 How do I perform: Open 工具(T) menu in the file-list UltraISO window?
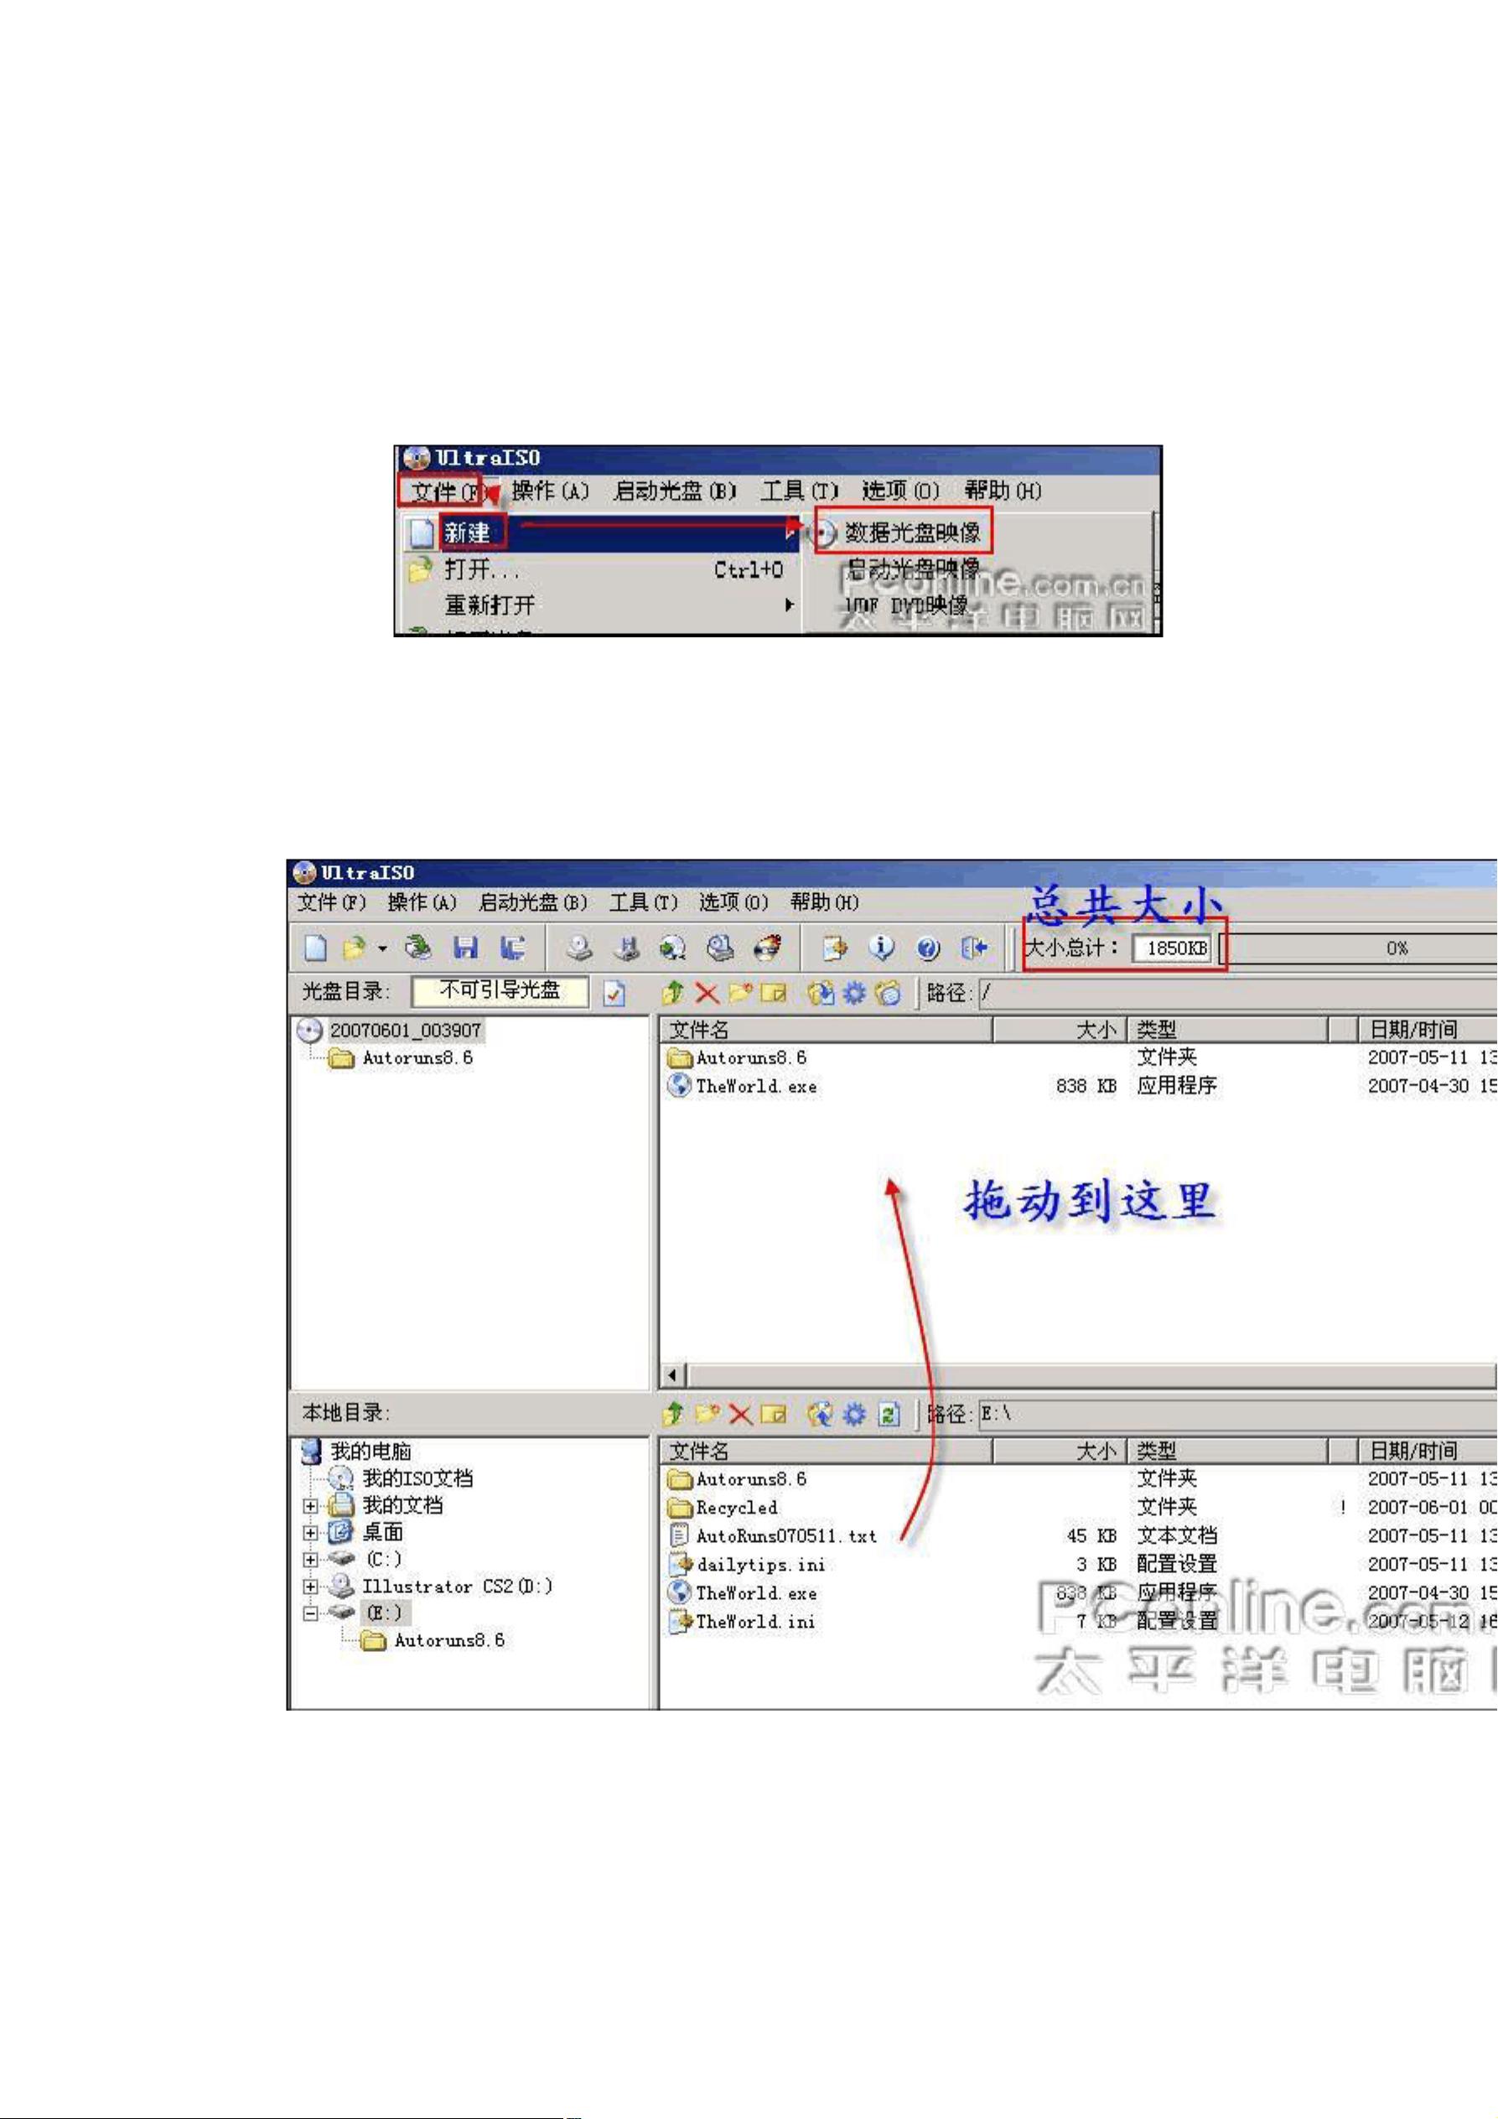click(x=644, y=902)
